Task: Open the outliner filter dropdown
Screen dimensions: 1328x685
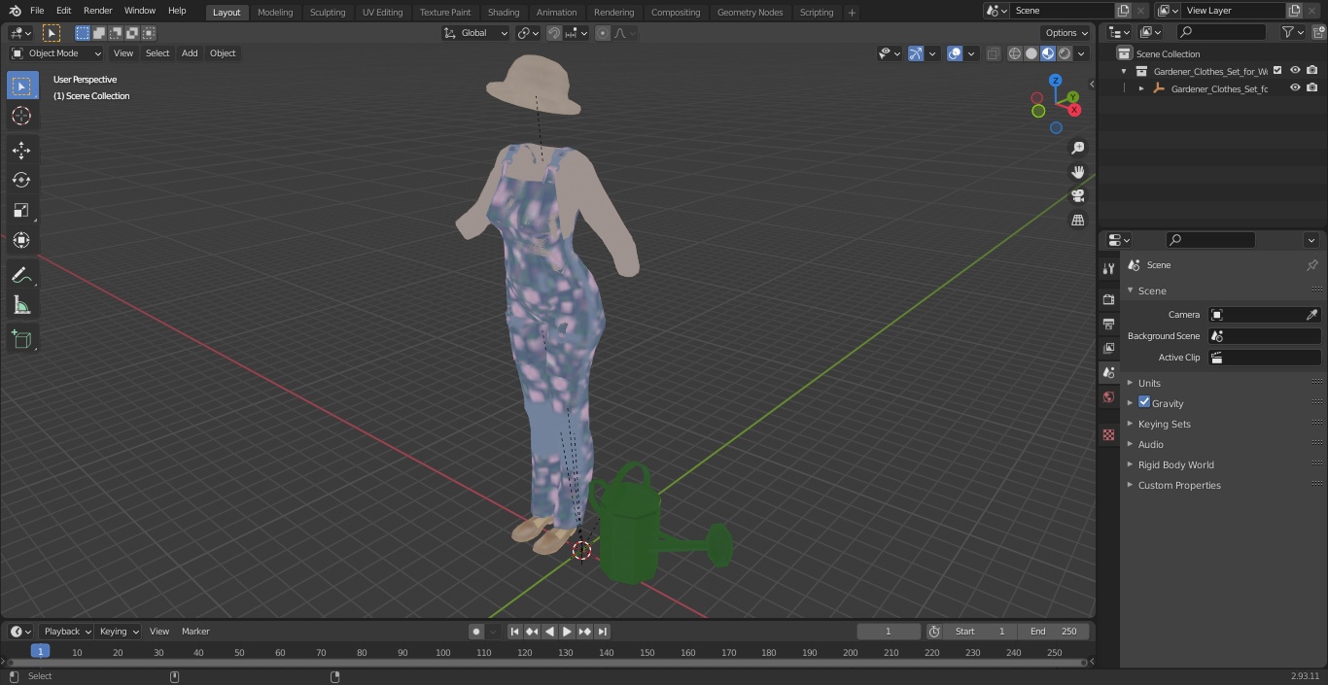Action: coord(1292,32)
